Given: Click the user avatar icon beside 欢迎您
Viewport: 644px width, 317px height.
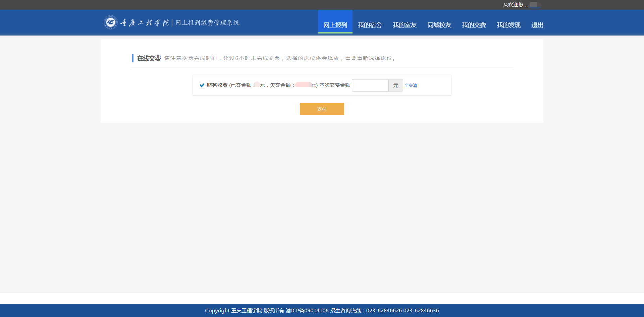Looking at the screenshot, I should [x=505, y=5].
